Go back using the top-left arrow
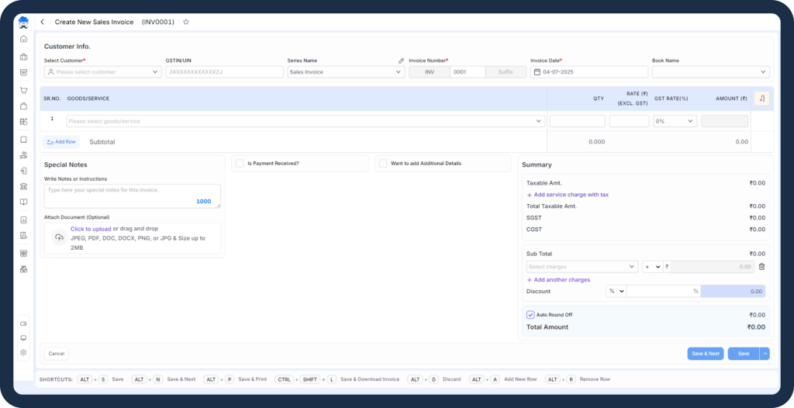 click(43, 22)
